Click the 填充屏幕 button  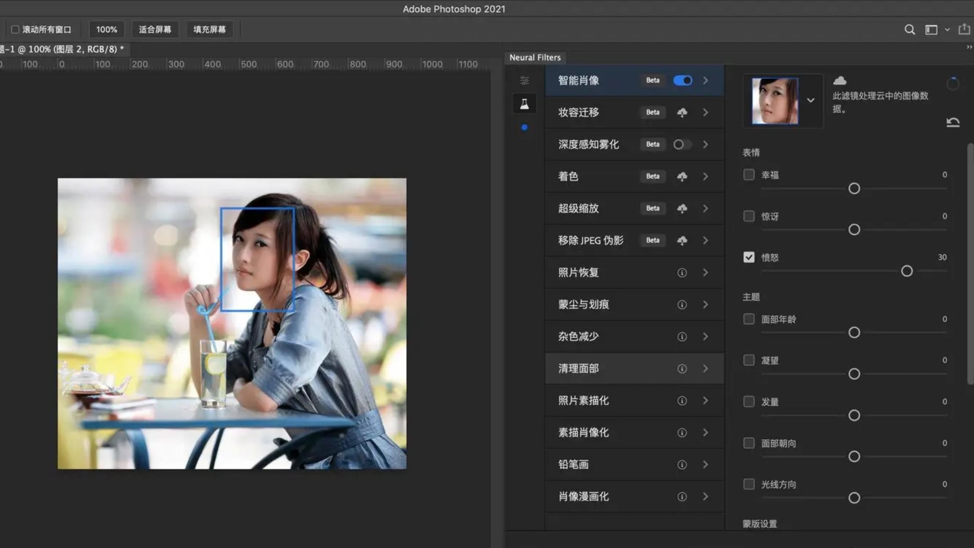pyautogui.click(x=210, y=29)
